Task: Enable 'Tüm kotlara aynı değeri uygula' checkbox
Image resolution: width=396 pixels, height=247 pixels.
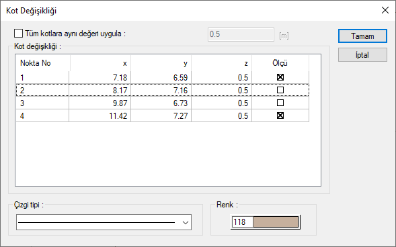Action: coord(18,34)
